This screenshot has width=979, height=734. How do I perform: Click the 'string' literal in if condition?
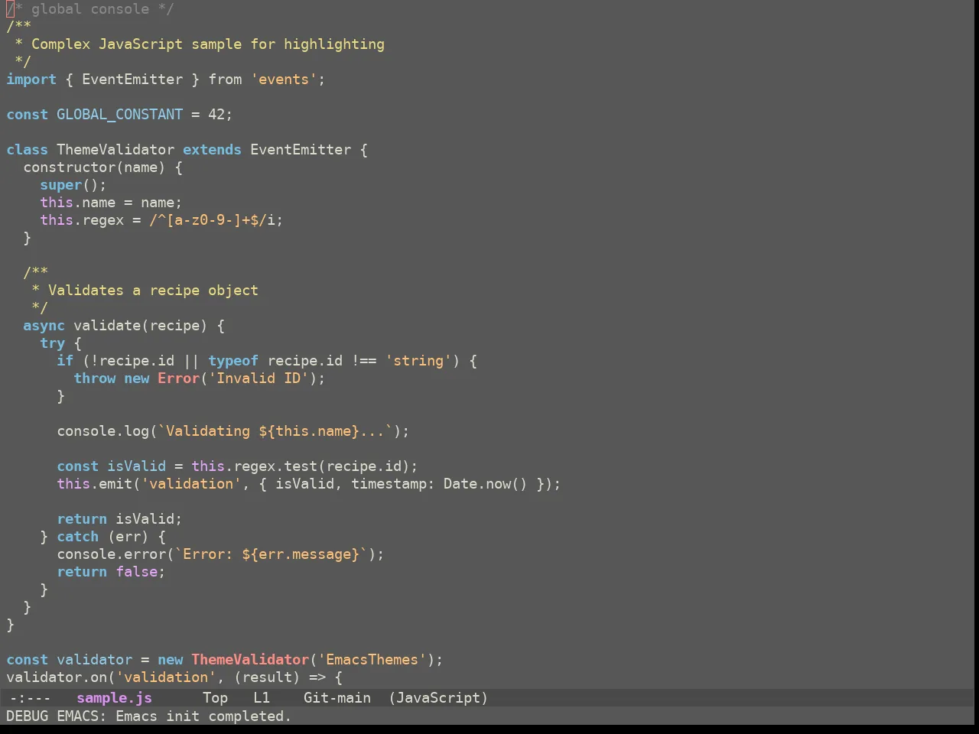[x=418, y=361]
